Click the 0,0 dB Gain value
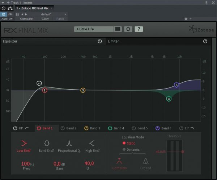The height and width of the screenshot is (180, 217). tap(59, 164)
